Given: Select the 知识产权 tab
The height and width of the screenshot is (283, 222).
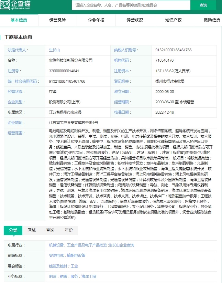Looking at the screenshot, I should point(173,20).
